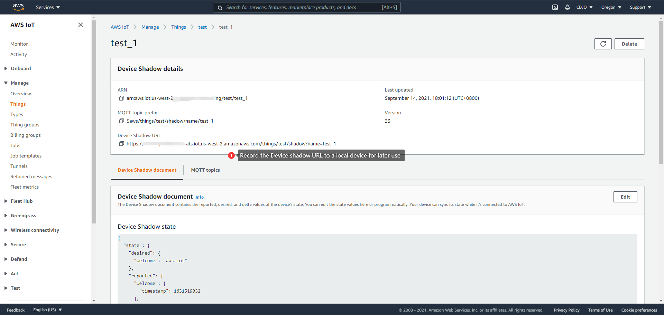Open notifications bell icon
The width and height of the screenshot is (664, 315).
[x=568, y=7]
